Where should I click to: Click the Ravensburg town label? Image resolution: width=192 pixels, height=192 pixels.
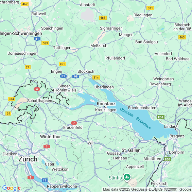[x=160, y=84]
